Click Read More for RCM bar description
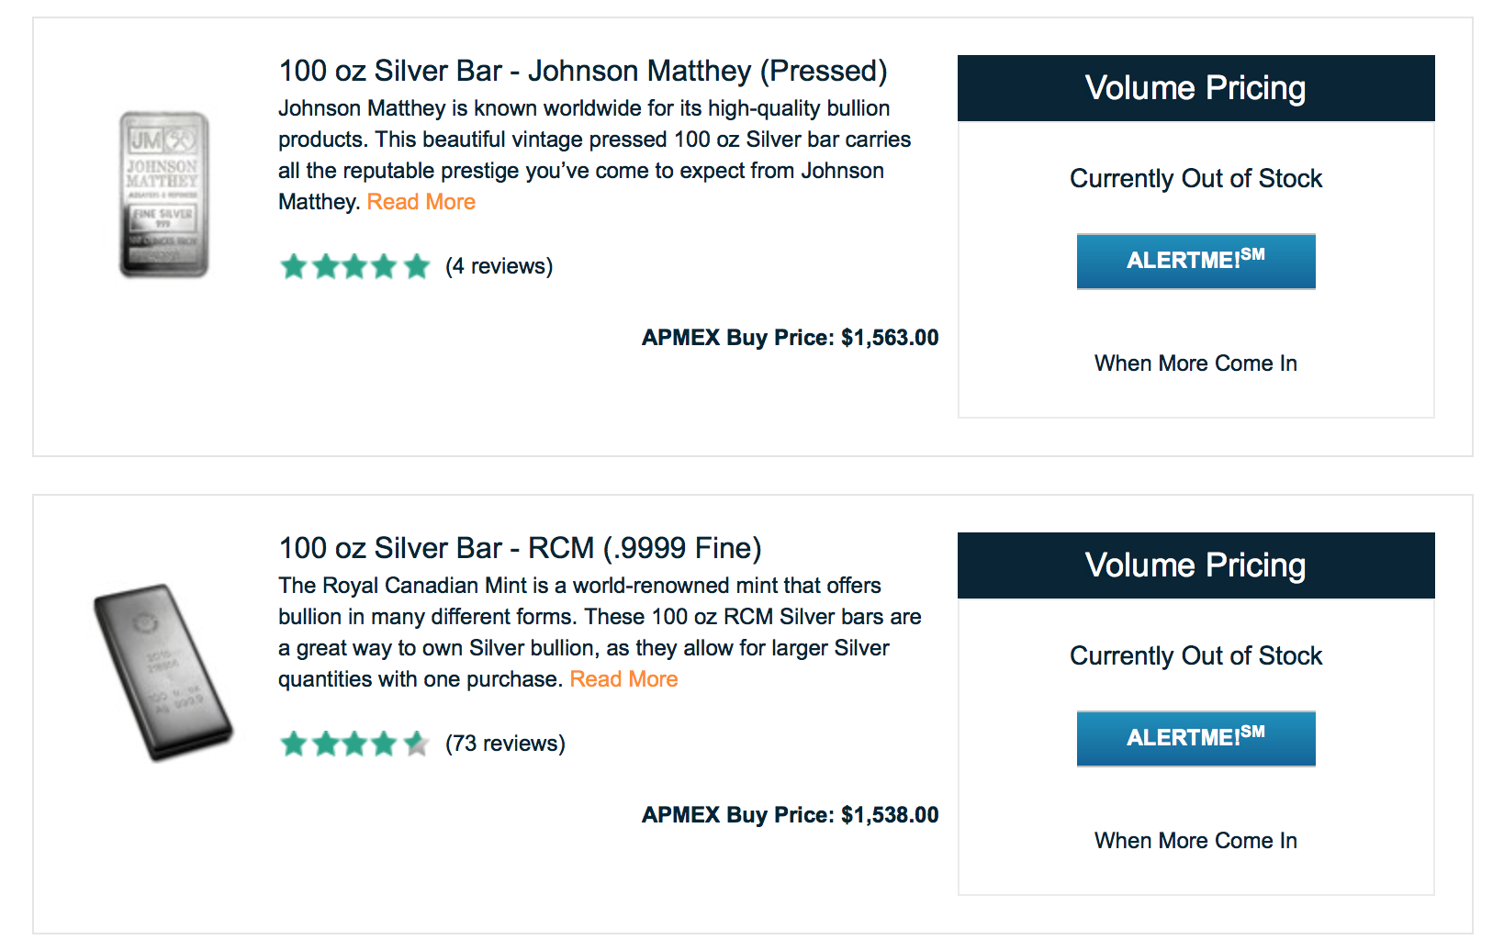This screenshot has height=951, width=1504. (x=623, y=679)
